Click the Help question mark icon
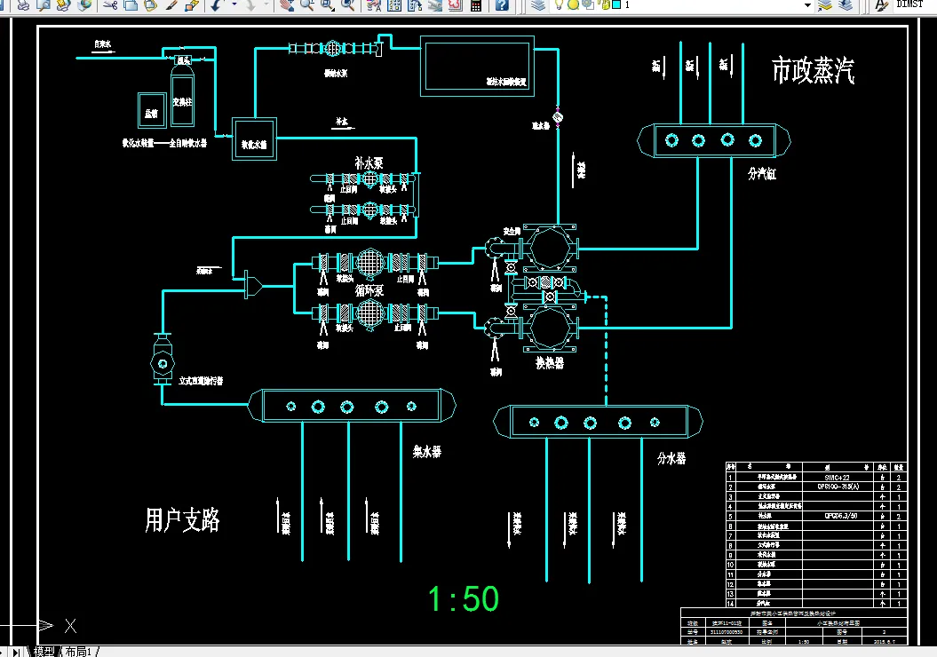Screen dimensions: 937x657 502,5
